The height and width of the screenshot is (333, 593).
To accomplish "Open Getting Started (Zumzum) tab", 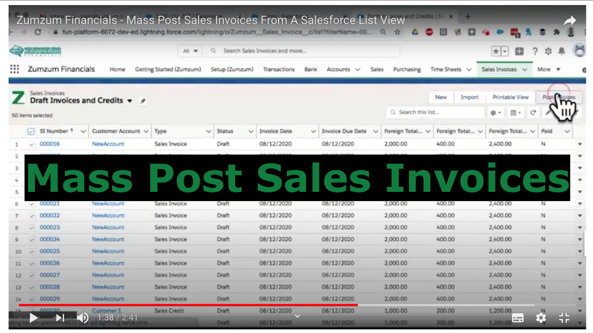I will tap(168, 70).
